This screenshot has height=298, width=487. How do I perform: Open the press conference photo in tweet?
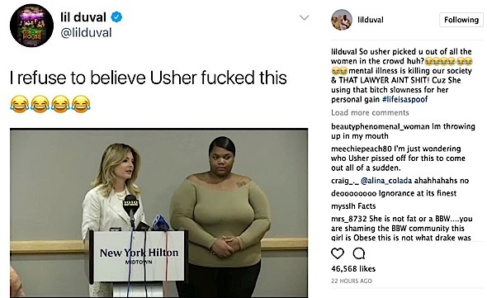click(159, 213)
